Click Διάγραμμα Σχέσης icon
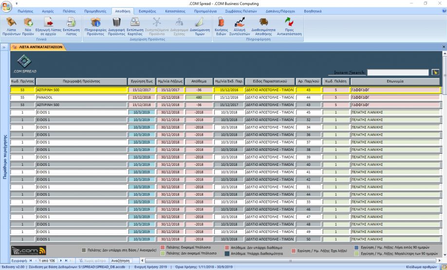Viewport: 447px width, 270px height. coord(179,26)
